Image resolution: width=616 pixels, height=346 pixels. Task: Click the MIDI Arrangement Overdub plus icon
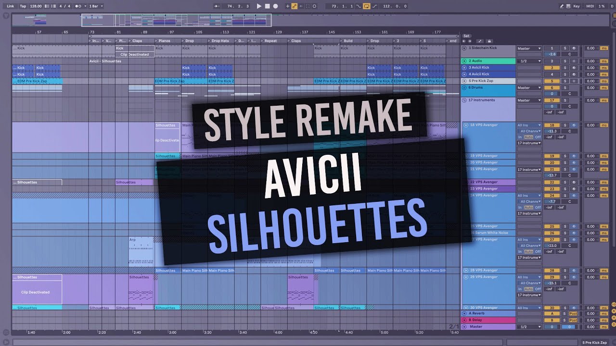[x=288, y=6]
